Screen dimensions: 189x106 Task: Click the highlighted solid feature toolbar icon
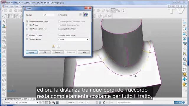[113, 11]
